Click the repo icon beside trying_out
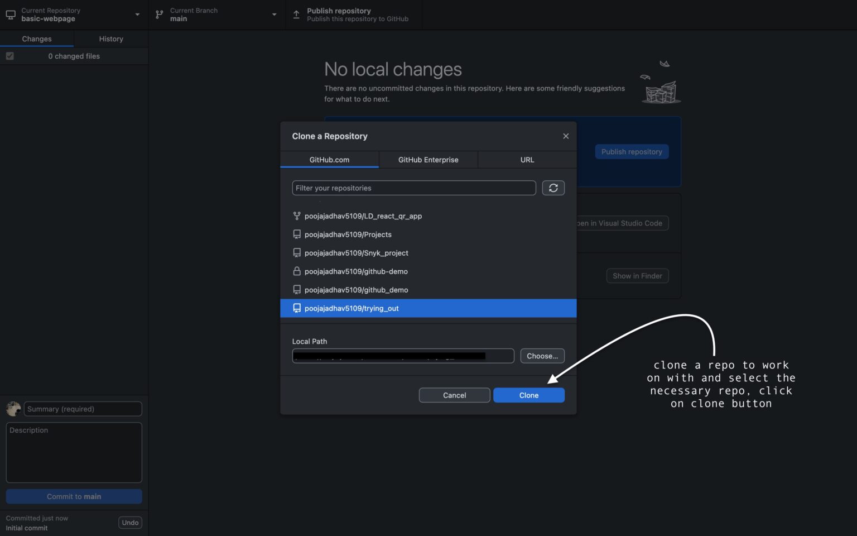Viewport: 857px width, 536px height. [x=296, y=308]
